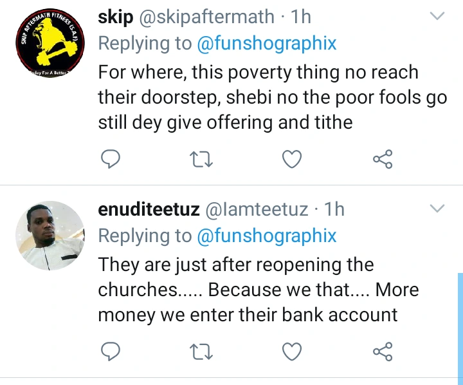Open @skipaftermath handle

click(206, 17)
